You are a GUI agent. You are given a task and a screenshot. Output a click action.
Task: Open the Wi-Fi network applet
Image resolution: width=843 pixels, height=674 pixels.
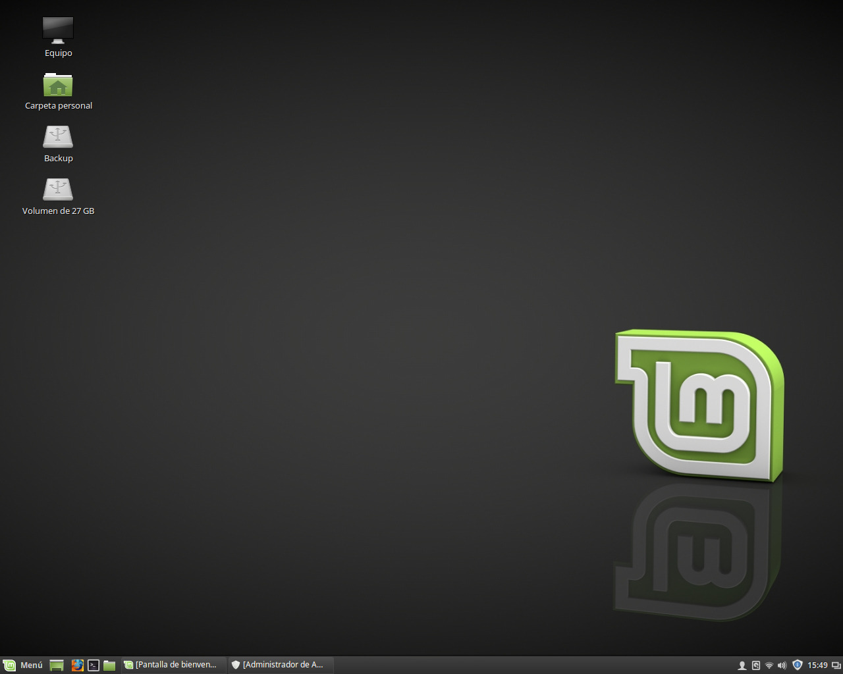(769, 665)
